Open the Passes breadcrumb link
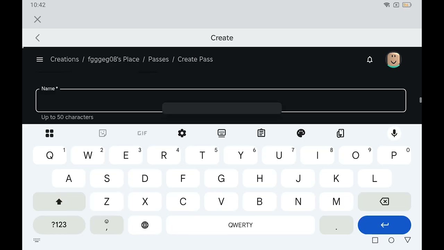Image resolution: width=444 pixels, height=250 pixels. coord(159,59)
